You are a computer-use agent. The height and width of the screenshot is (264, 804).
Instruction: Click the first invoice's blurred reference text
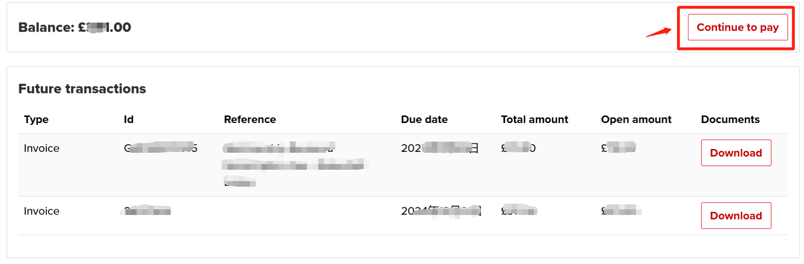tap(295, 164)
